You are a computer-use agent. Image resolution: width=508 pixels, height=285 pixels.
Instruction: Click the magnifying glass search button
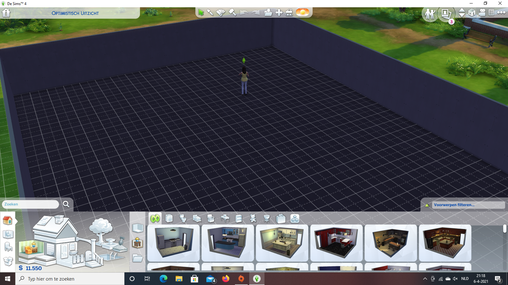(66, 204)
